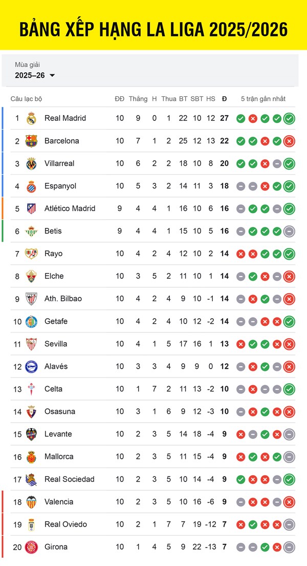
Task: Click Betis's latest match draw icon
Action: click(289, 231)
